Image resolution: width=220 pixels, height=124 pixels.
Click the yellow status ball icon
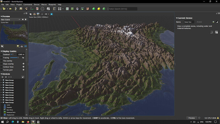point(99,9)
